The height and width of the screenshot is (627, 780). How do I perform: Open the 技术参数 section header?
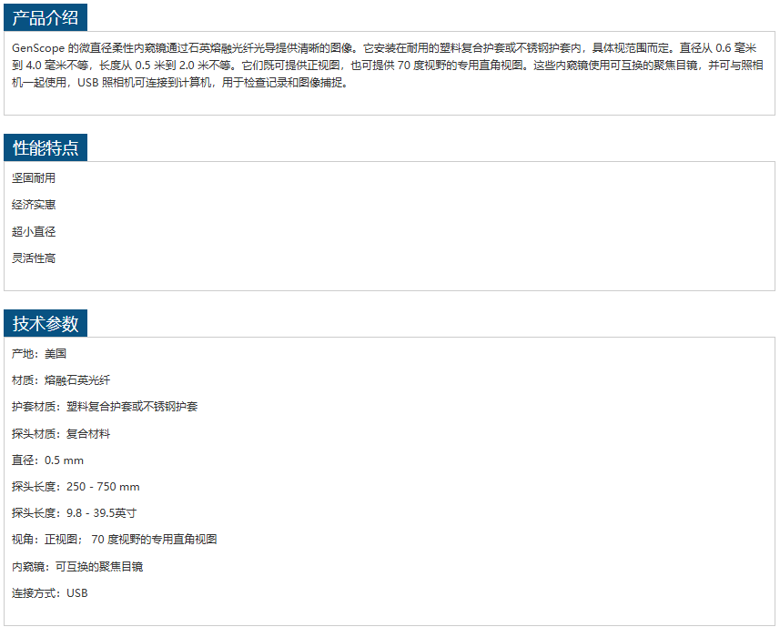tap(46, 323)
